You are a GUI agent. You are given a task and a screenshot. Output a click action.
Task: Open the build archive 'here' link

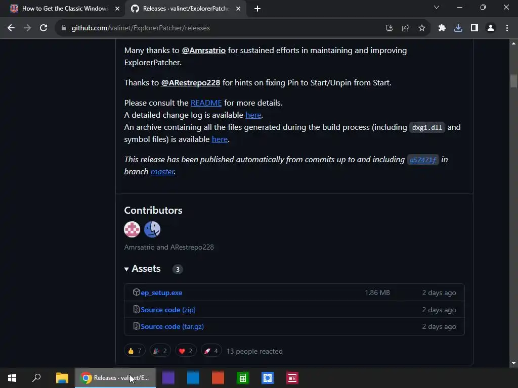point(220,139)
